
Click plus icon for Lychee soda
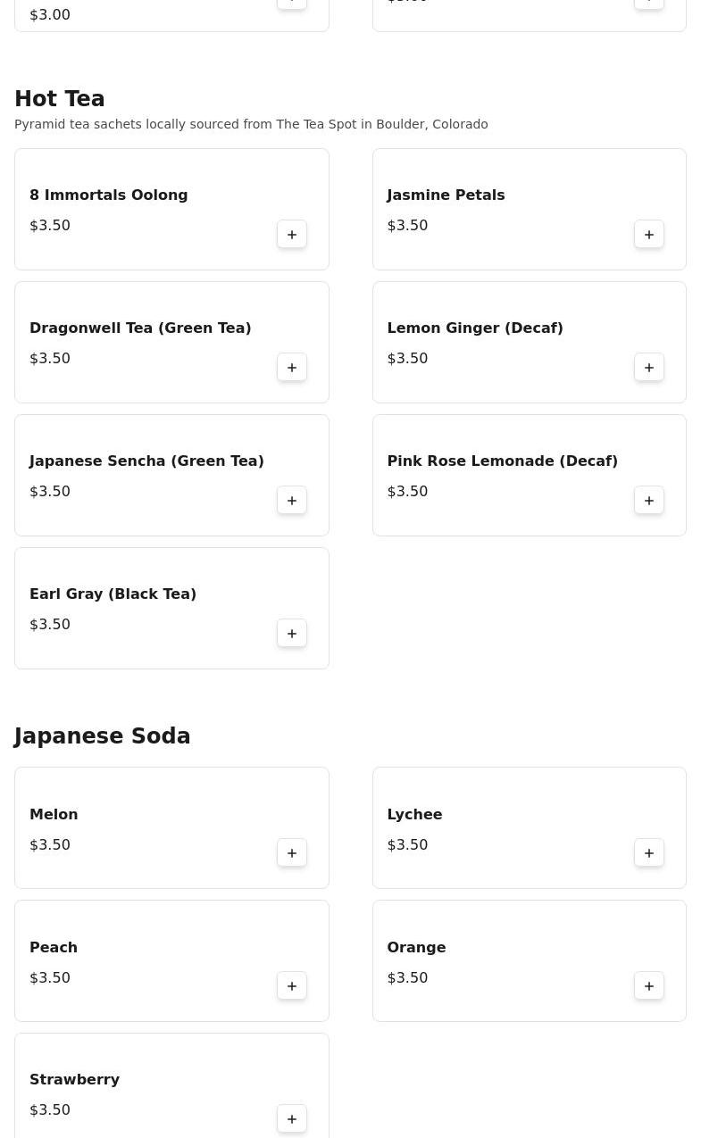tap(649, 853)
